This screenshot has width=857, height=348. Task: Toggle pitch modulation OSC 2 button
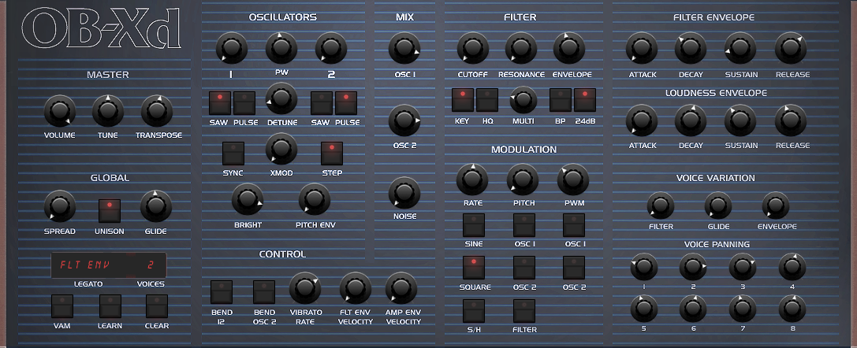[524, 267]
